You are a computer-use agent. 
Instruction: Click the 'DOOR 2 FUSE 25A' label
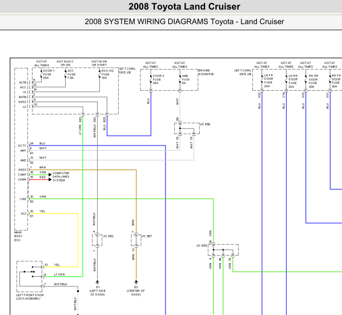pyautogui.click(x=158, y=79)
